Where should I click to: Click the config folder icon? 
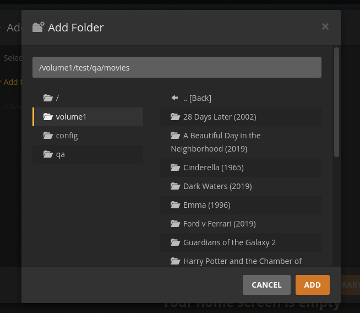tap(48, 136)
